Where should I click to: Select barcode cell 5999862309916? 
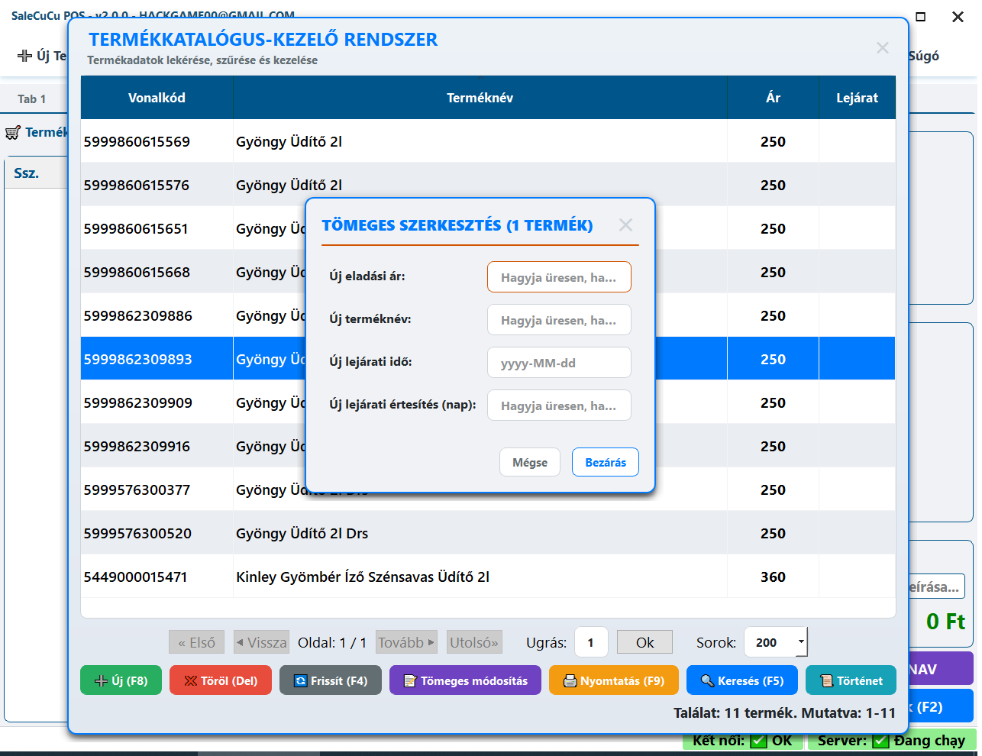tap(157, 446)
